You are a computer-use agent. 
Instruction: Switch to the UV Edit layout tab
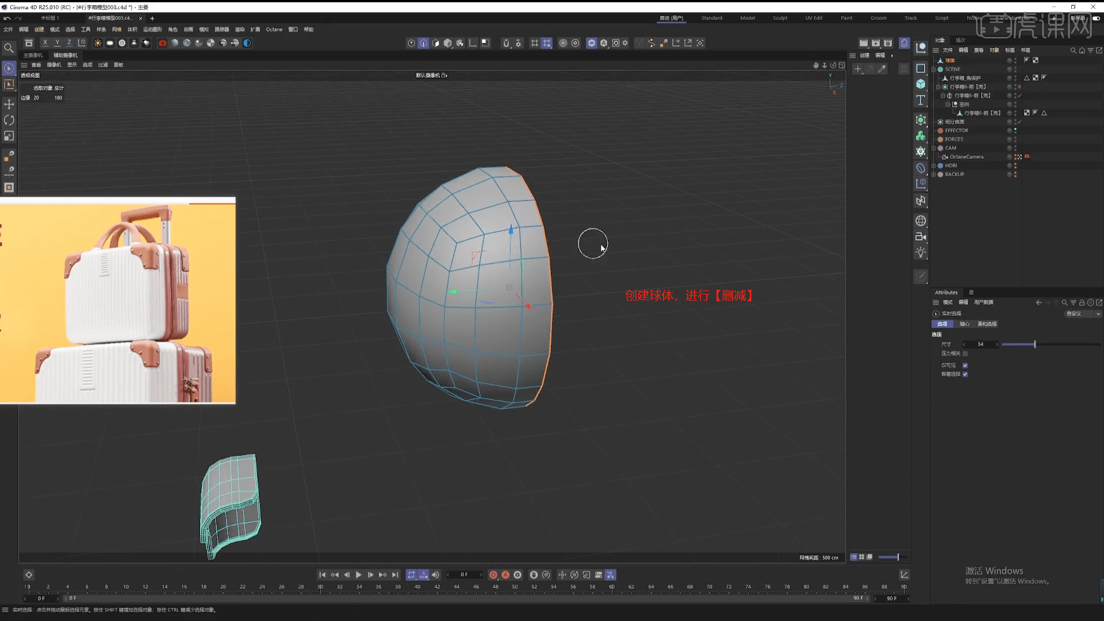coord(814,18)
